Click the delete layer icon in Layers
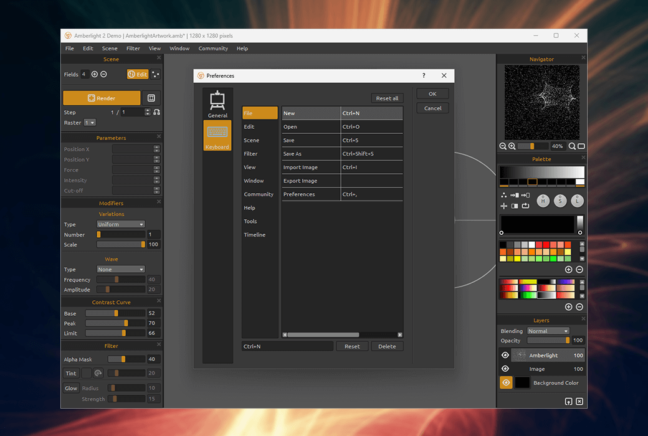 (x=579, y=402)
